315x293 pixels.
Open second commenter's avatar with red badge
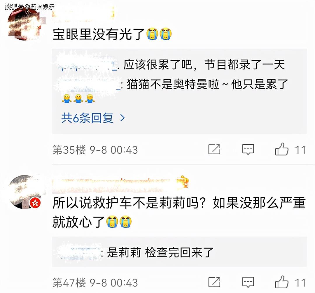tap(24, 192)
